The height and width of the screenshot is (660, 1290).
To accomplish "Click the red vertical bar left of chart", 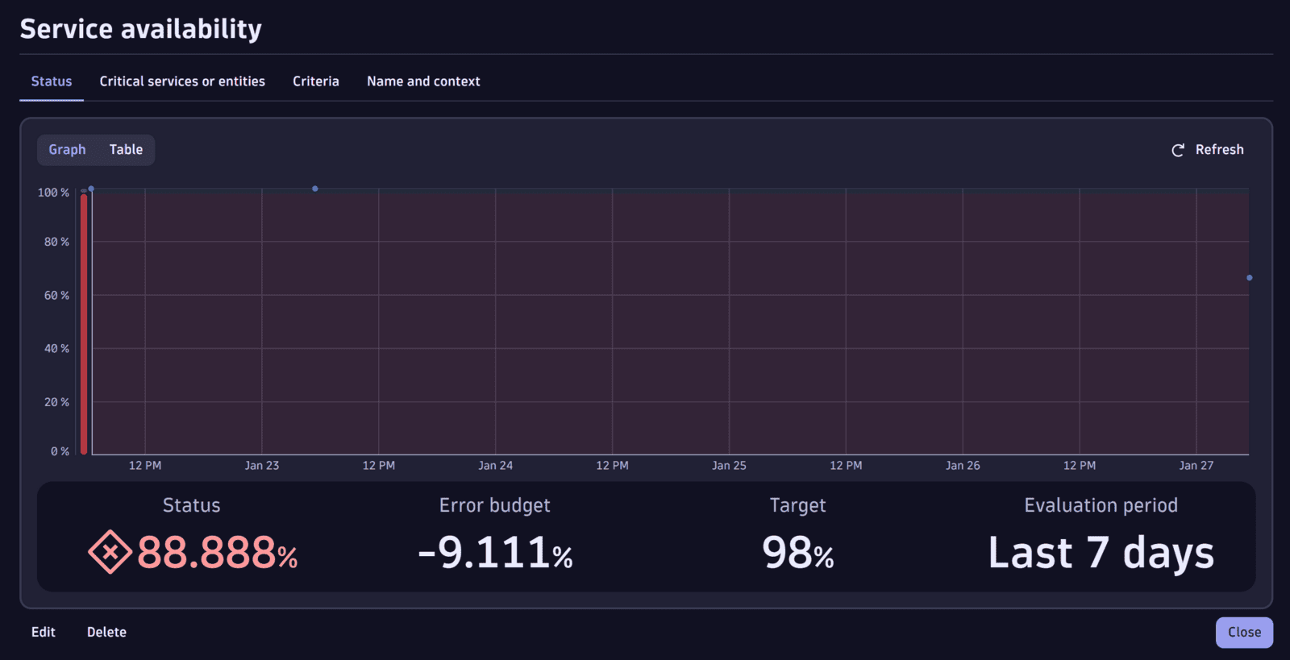I will [84, 322].
